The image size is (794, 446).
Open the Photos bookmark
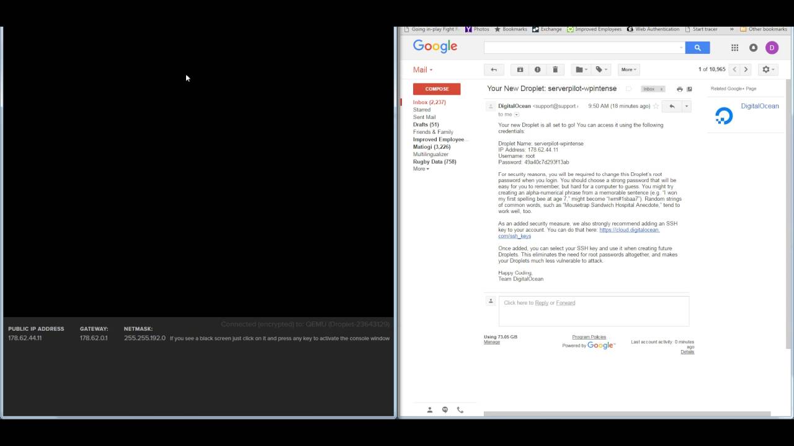pos(477,29)
